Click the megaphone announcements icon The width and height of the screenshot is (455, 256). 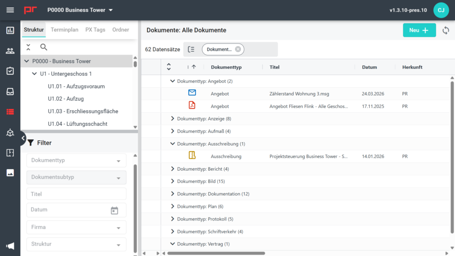[x=10, y=246]
